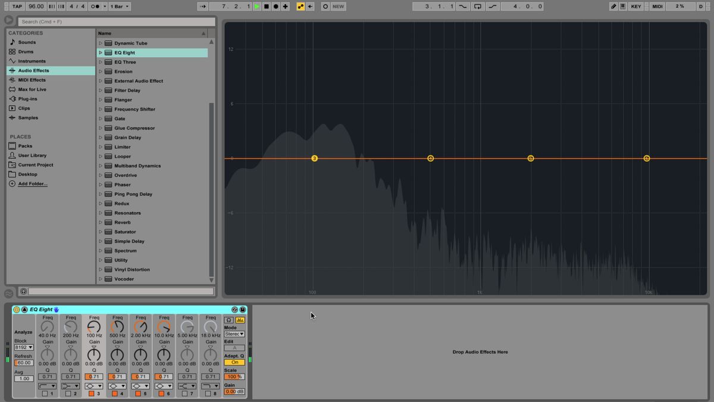Disable EQ band 6 activator
This screenshot has height=402, width=714.
[x=161, y=394]
